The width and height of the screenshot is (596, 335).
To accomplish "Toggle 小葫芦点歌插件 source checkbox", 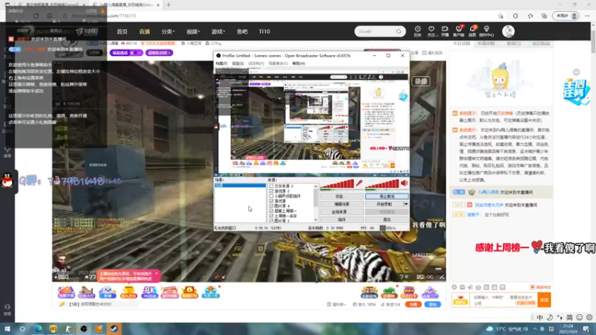I will (271, 196).
